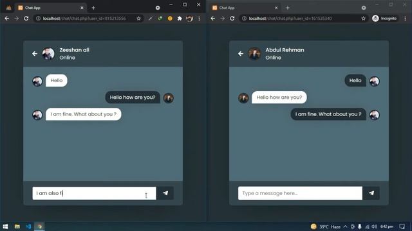412x231 pixels.
Task: Click profile avatar icon in left browser toolbar
Action: (x=189, y=19)
